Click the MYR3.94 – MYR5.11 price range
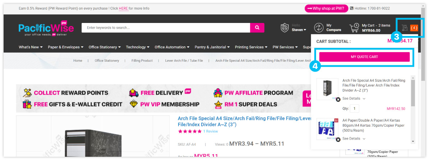The width and height of the screenshot is (429, 160). click(257, 143)
